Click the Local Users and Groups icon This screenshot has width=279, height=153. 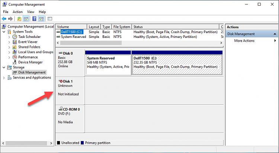15,52
